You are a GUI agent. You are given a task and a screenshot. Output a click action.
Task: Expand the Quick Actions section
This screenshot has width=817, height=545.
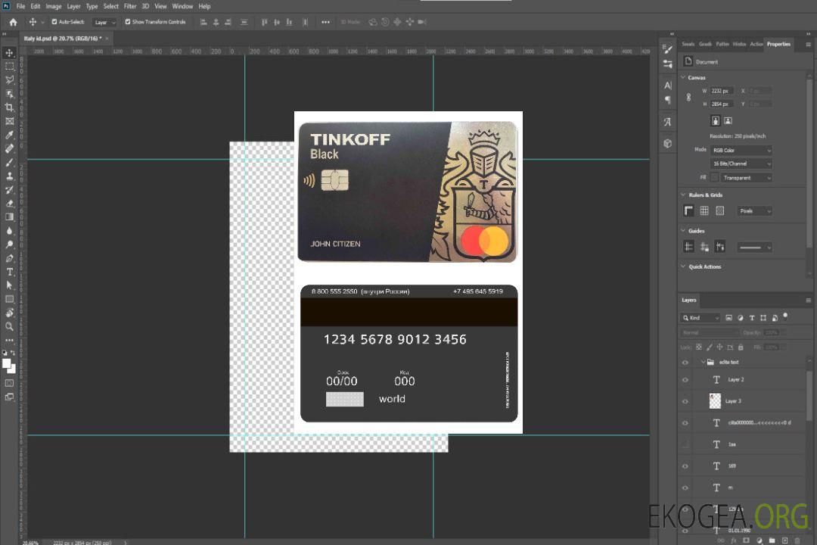[x=683, y=266]
